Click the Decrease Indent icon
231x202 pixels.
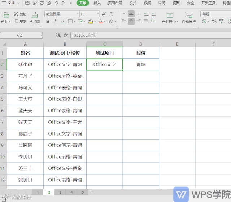pyautogui.click(x=147, y=14)
